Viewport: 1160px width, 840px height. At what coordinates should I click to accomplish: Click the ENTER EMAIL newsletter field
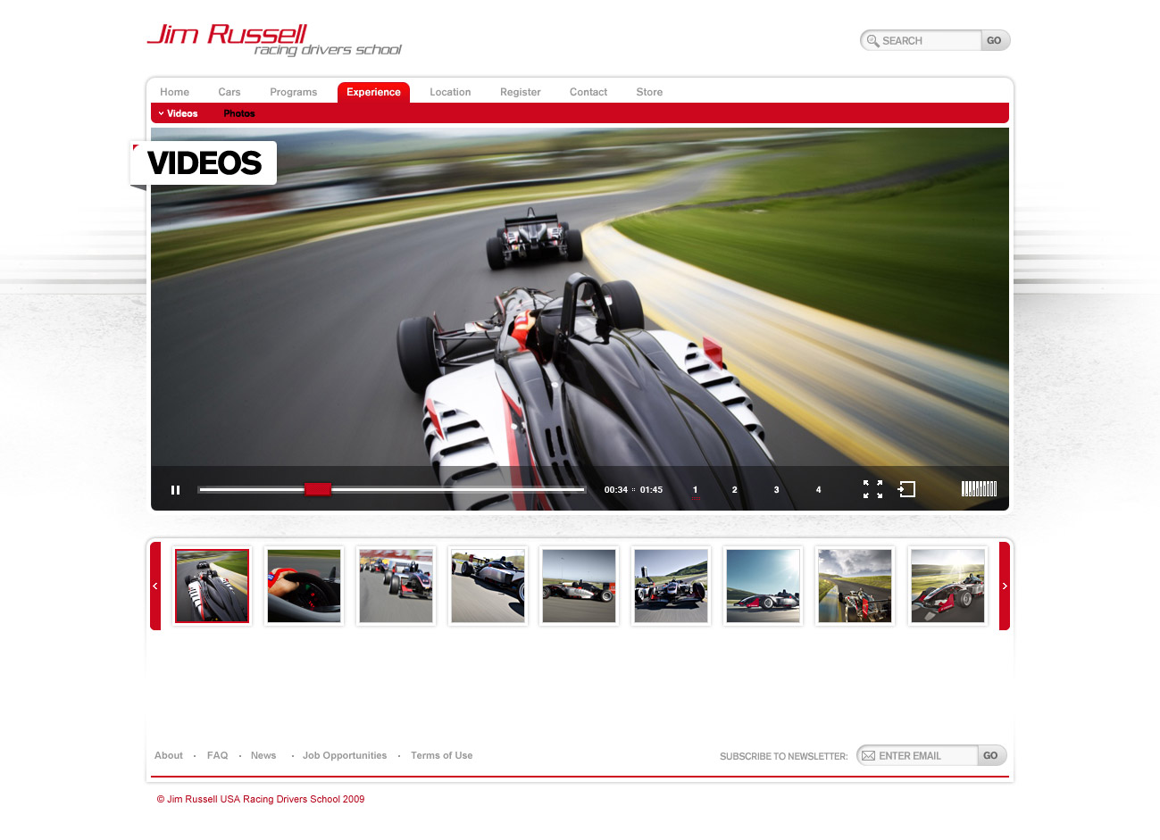point(917,756)
